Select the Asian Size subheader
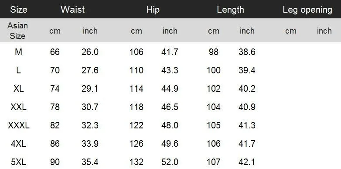 pos(17,31)
